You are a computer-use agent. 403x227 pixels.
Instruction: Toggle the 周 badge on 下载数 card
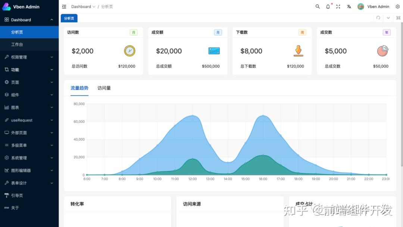click(x=302, y=32)
